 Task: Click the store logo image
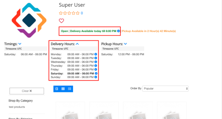29,20
